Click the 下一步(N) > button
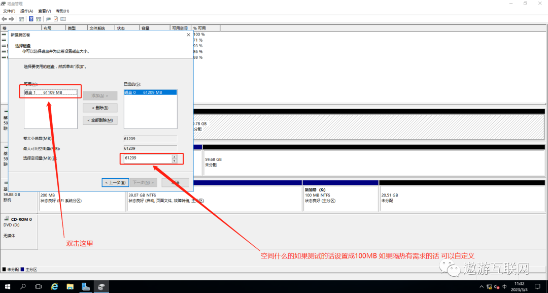This screenshot has height=293, width=548. click(143, 182)
